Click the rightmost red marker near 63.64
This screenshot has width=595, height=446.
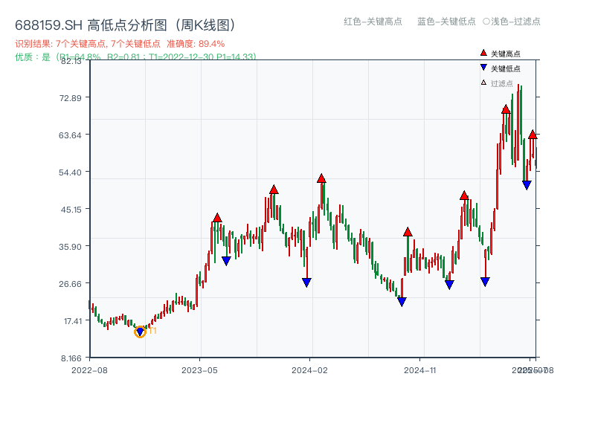[x=533, y=135]
